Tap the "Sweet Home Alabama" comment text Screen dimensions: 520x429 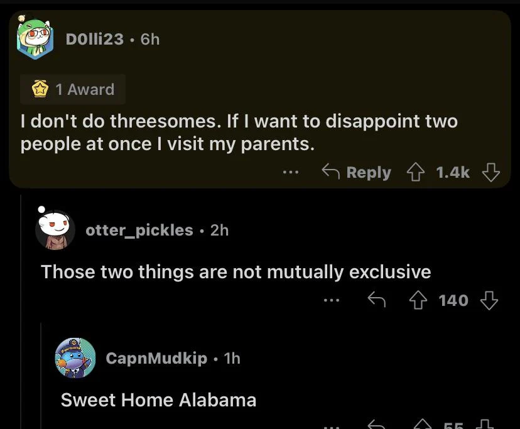(158, 400)
